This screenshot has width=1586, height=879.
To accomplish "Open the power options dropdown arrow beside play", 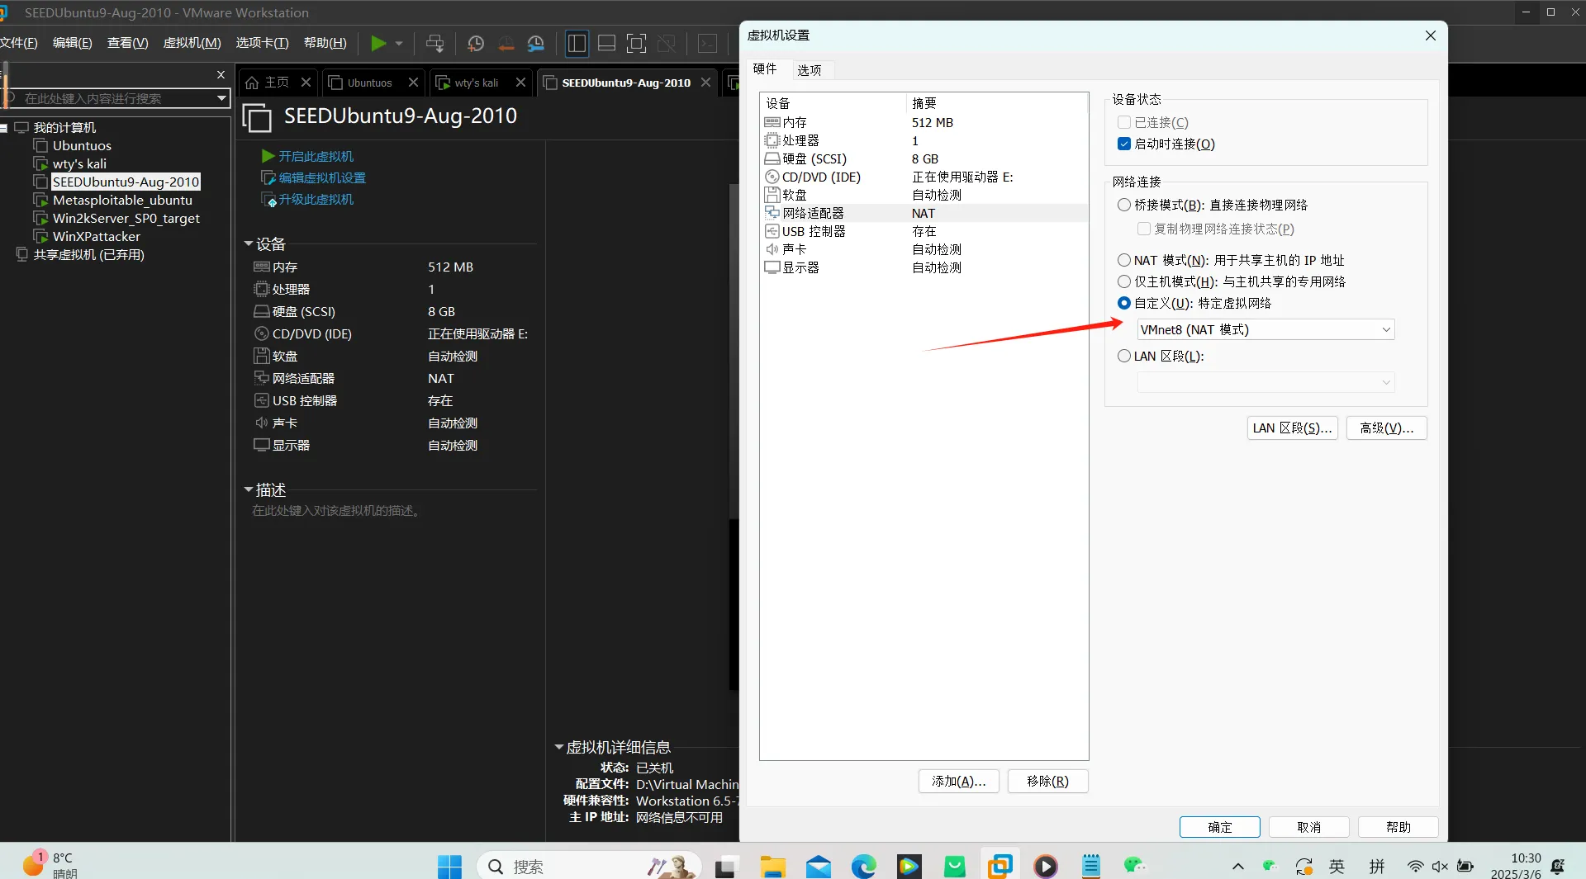I will [399, 43].
